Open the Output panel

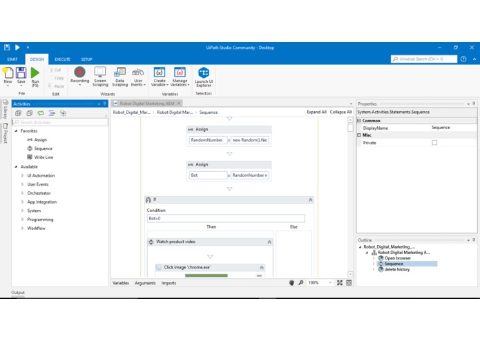(x=18, y=293)
